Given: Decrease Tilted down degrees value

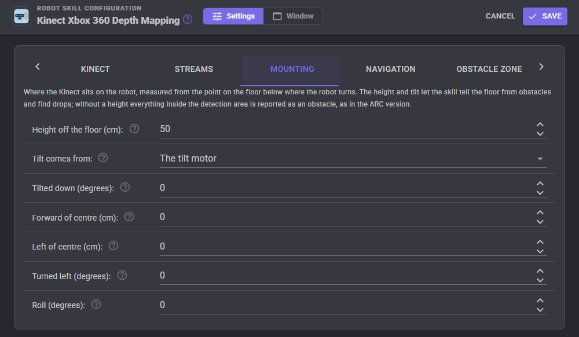Looking at the screenshot, I should [x=540, y=193].
